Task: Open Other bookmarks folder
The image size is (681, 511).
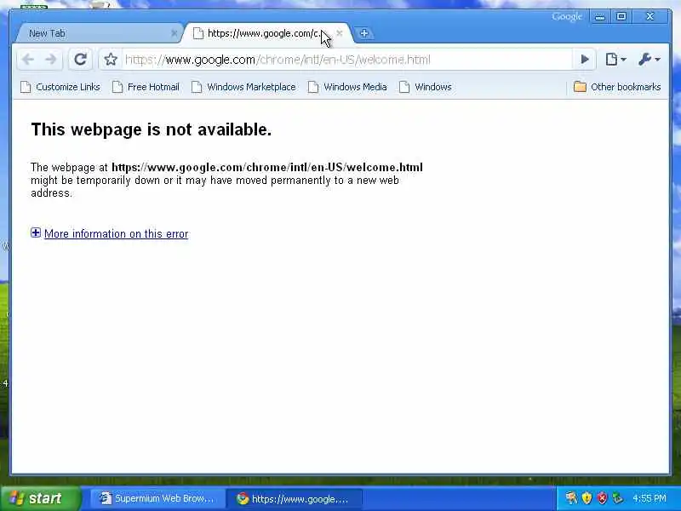Action: click(617, 87)
